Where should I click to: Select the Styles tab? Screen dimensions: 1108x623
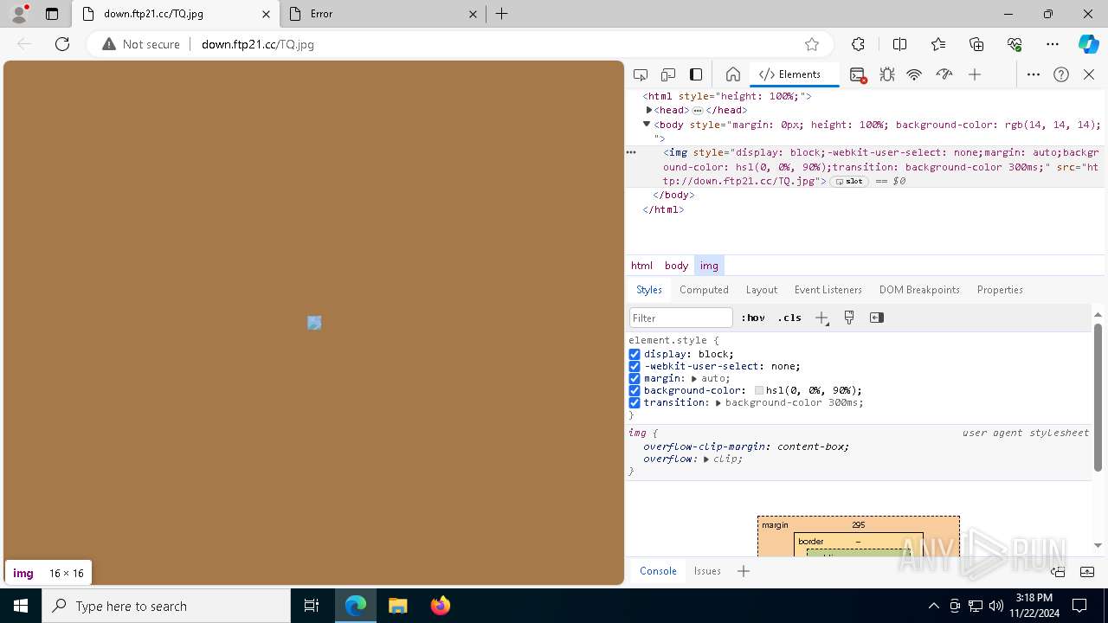point(649,290)
